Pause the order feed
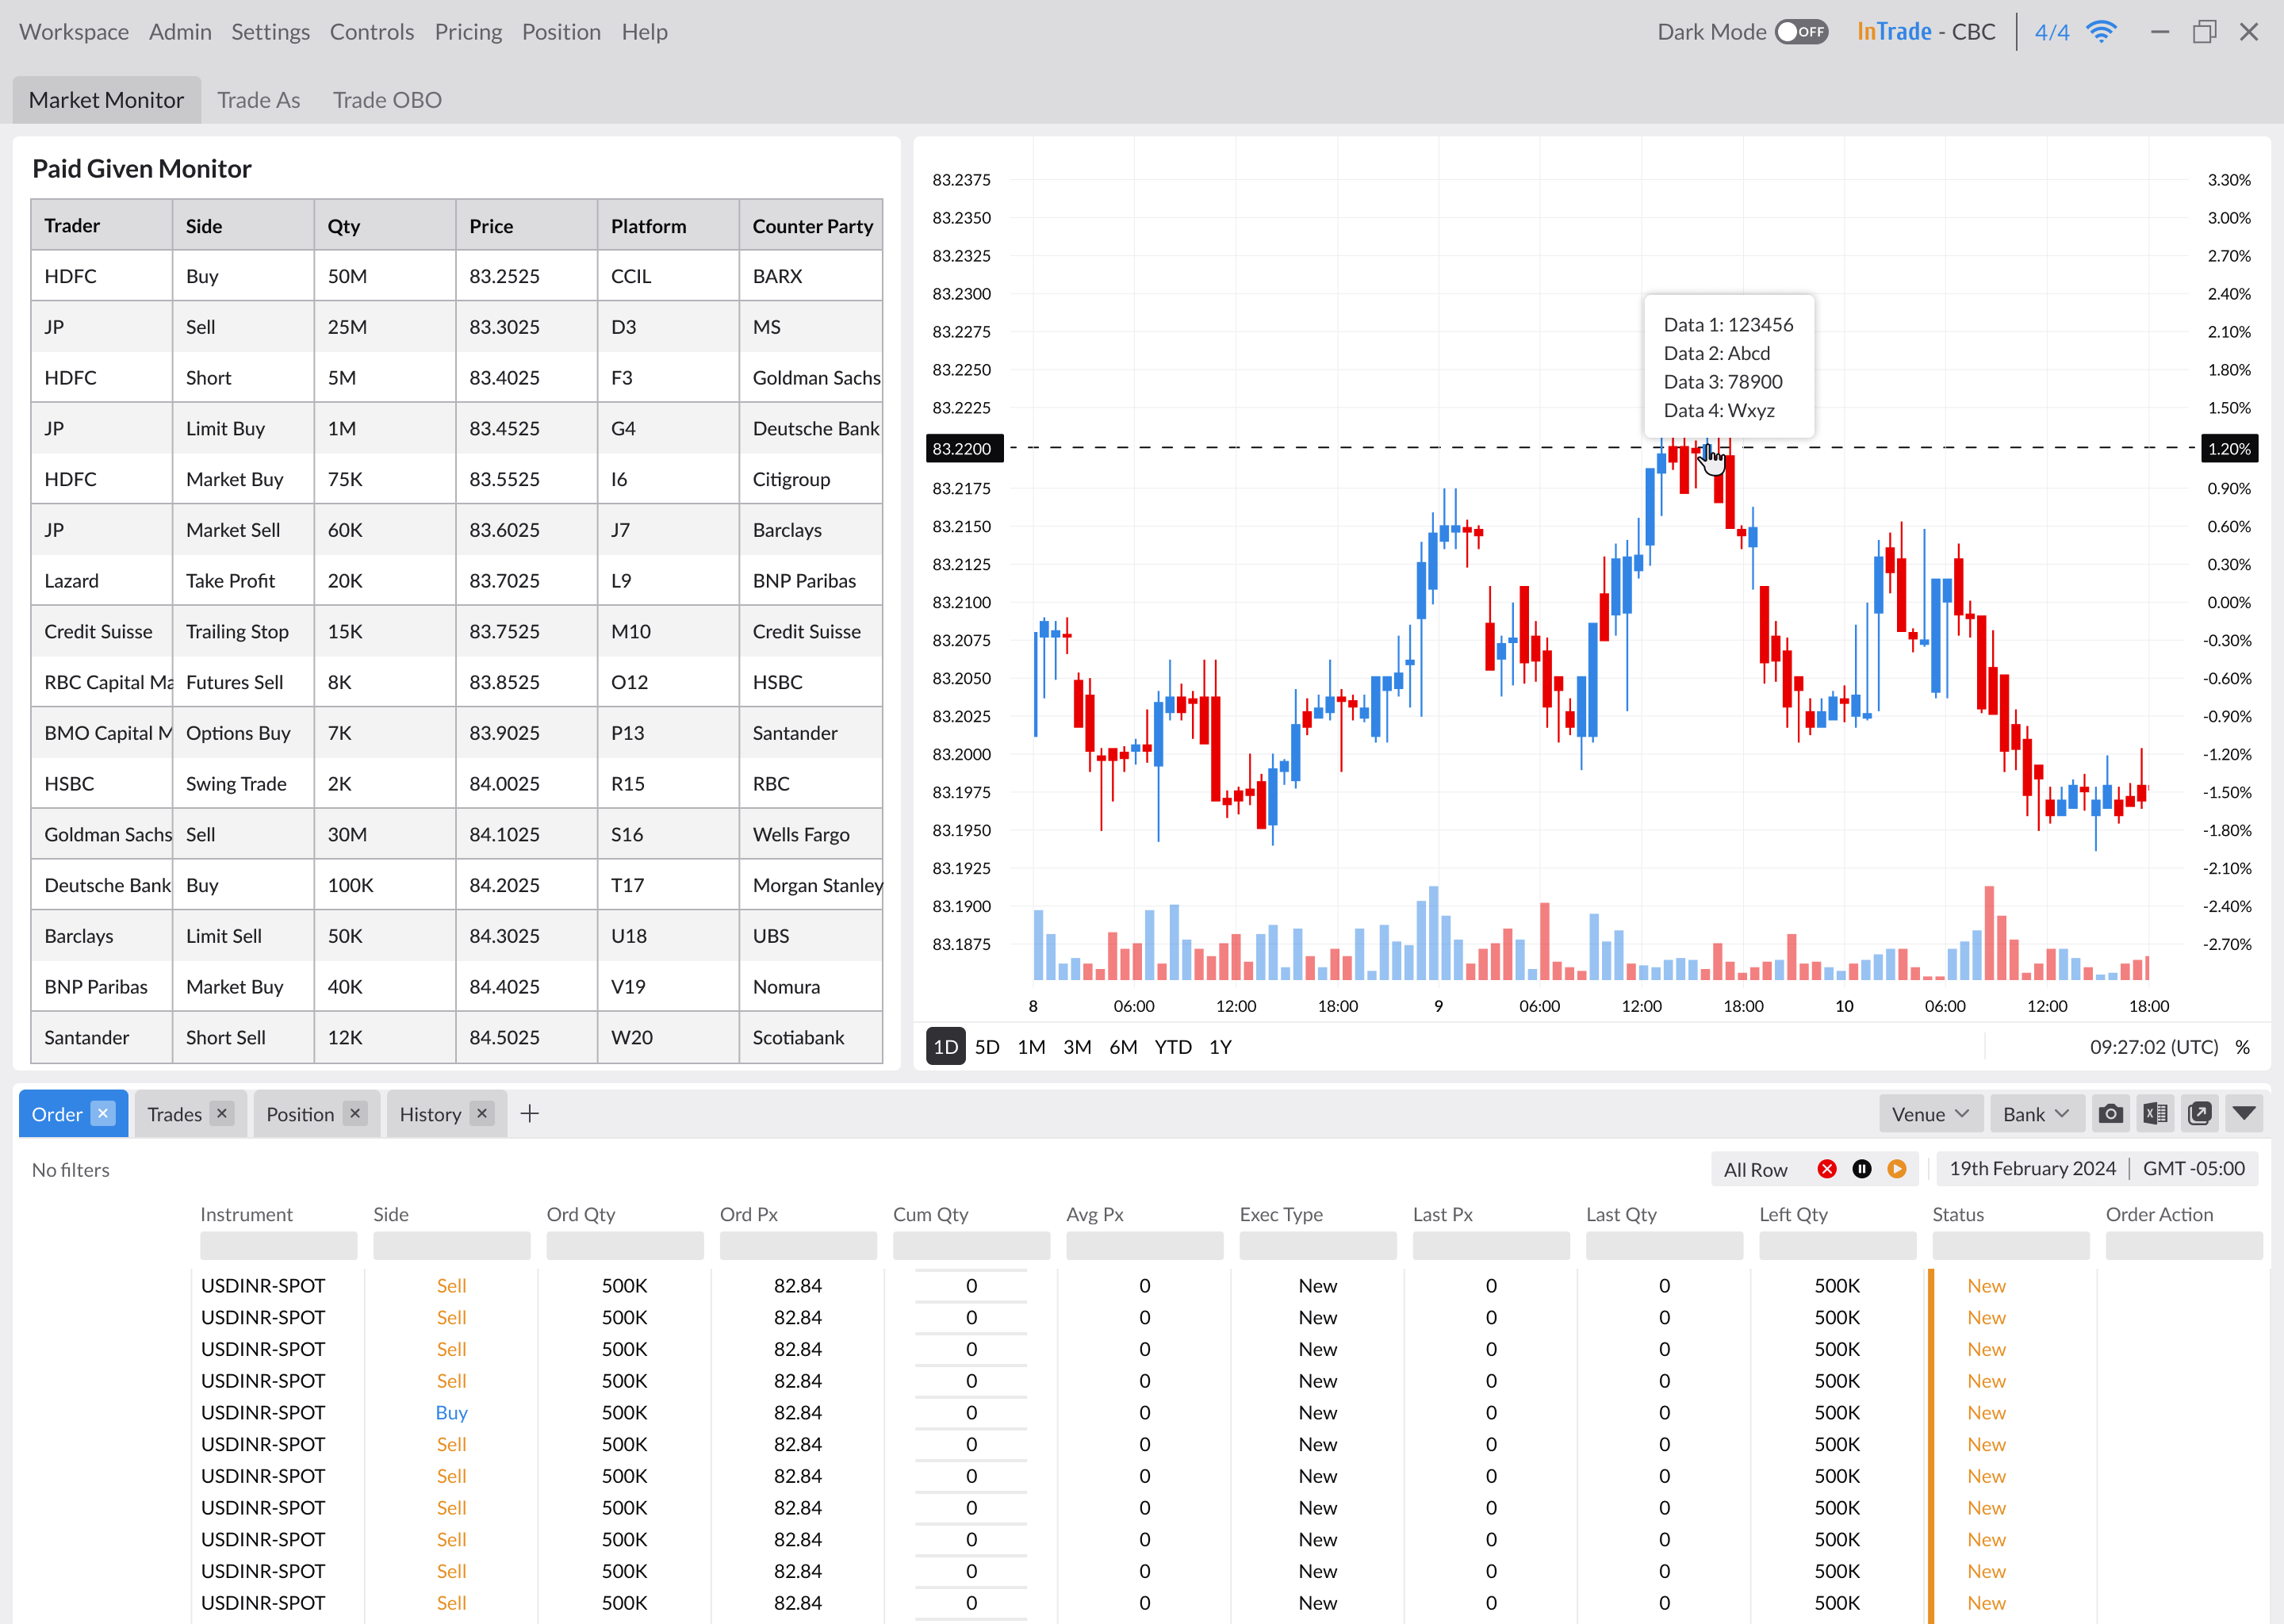Screen dimensions: 2284x1624 [x=1862, y=1169]
